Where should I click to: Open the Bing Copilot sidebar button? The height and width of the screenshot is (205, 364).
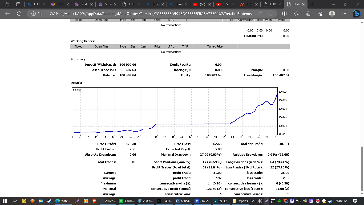pos(357,14)
